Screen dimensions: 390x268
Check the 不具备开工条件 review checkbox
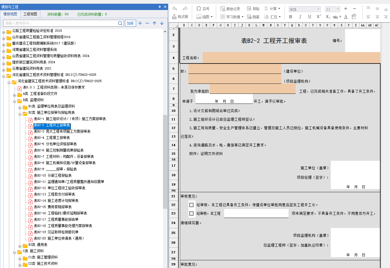(x=191, y=213)
